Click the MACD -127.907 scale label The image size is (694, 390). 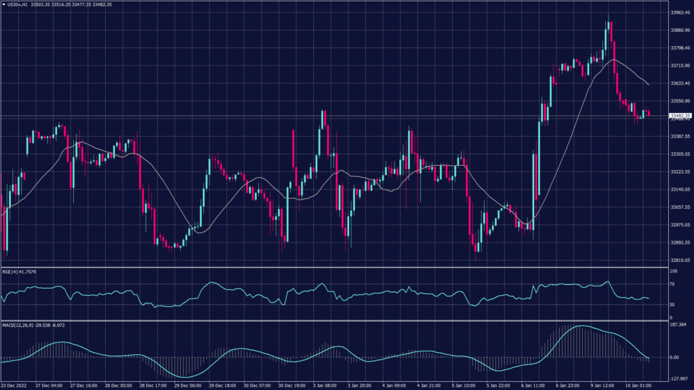[678, 378]
